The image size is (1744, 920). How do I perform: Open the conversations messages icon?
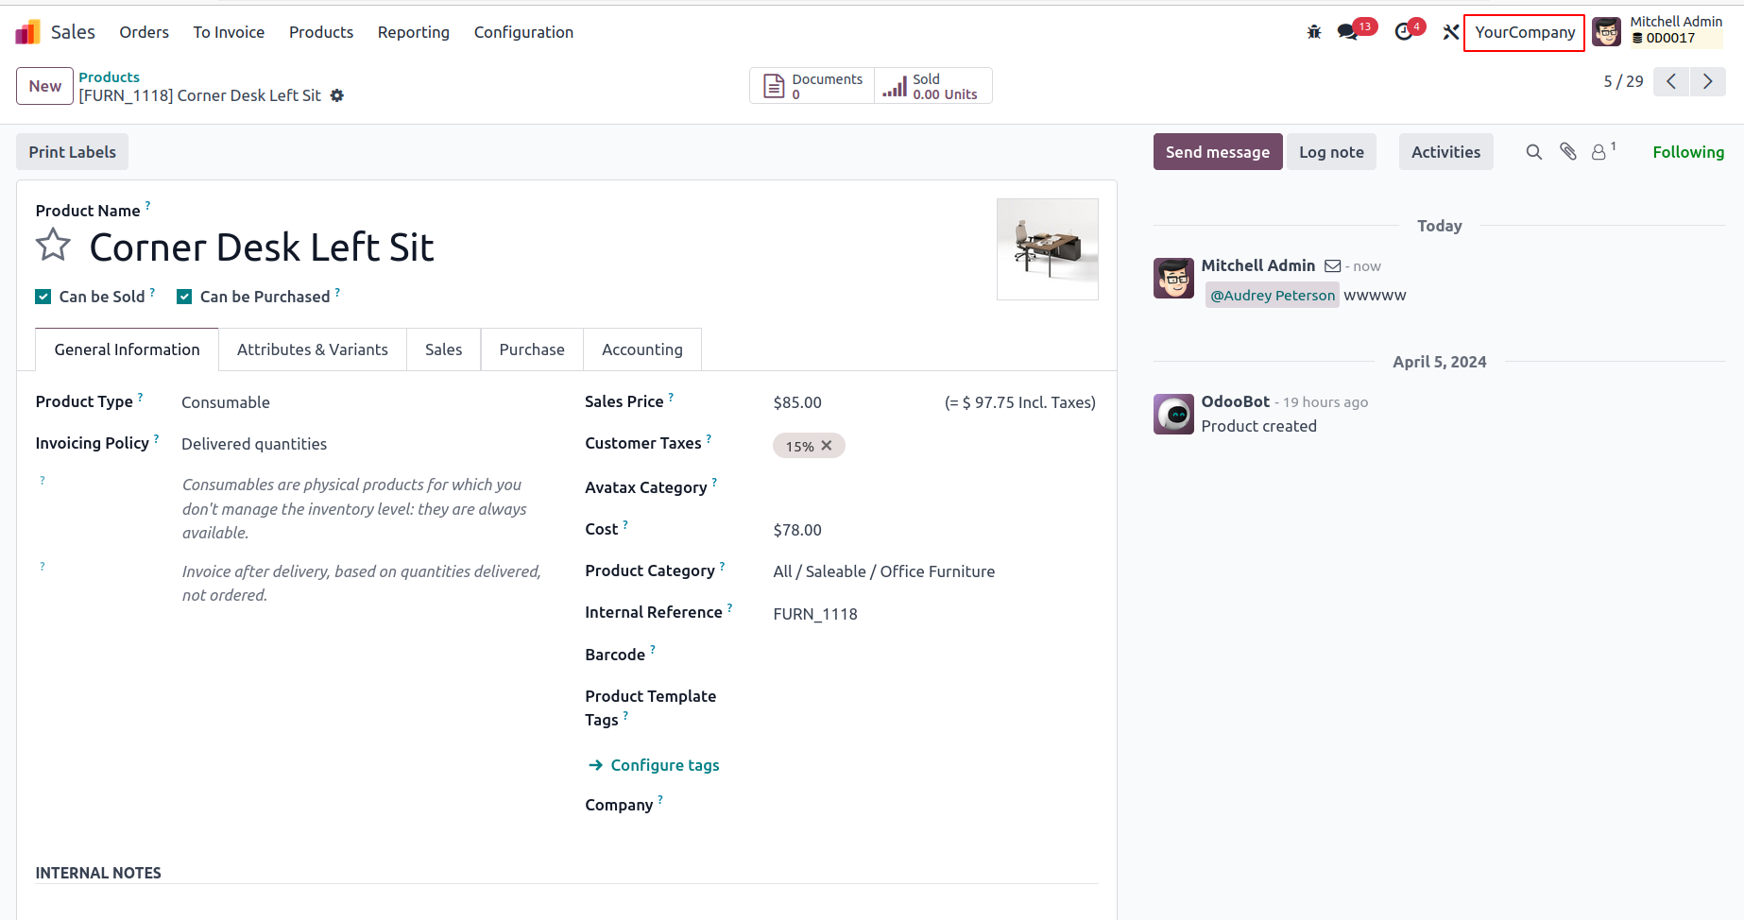click(1348, 32)
